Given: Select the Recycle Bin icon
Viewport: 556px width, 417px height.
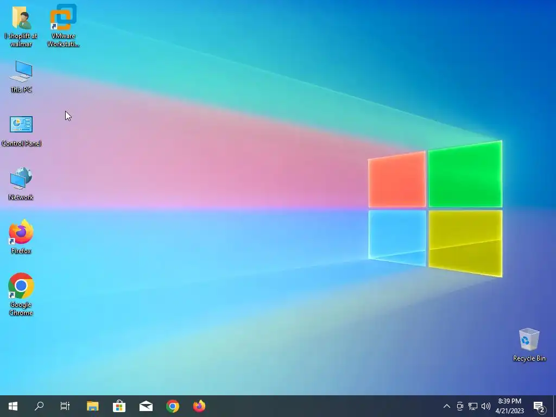Looking at the screenshot, I should click(x=529, y=345).
